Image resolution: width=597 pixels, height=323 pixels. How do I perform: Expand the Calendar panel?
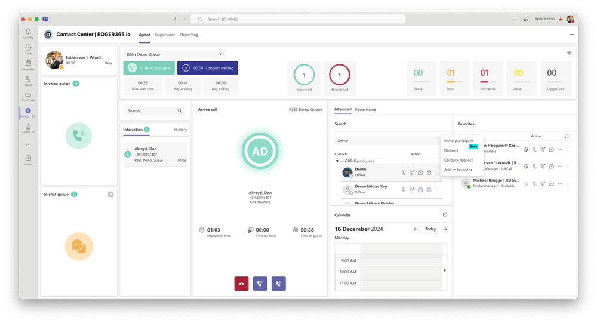[x=445, y=214]
